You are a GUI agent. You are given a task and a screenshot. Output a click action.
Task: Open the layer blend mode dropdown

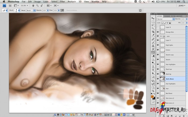tap(165, 19)
